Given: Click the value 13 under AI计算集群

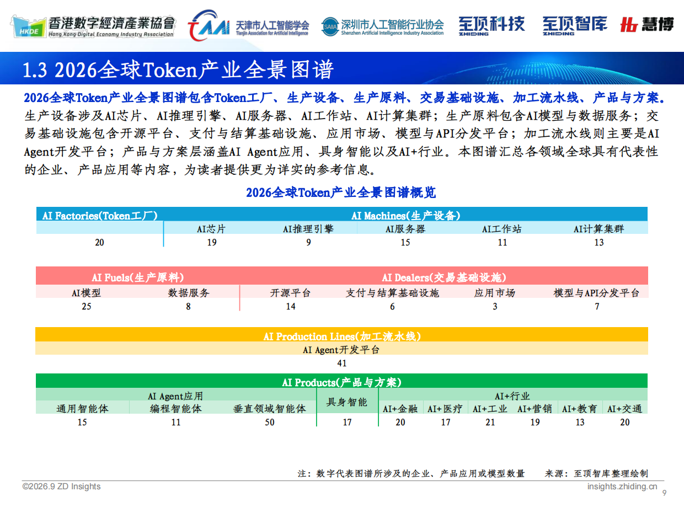Looking at the screenshot, I should pos(599,242).
